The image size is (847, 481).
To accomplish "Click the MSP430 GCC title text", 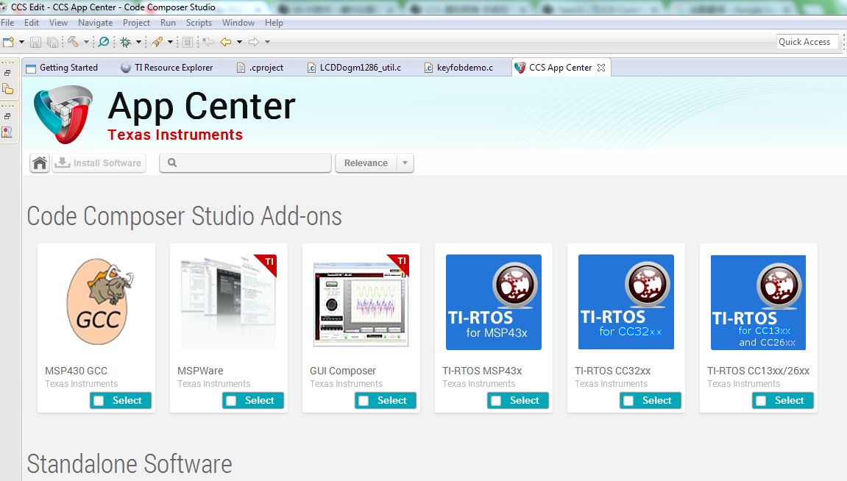I will click(77, 371).
